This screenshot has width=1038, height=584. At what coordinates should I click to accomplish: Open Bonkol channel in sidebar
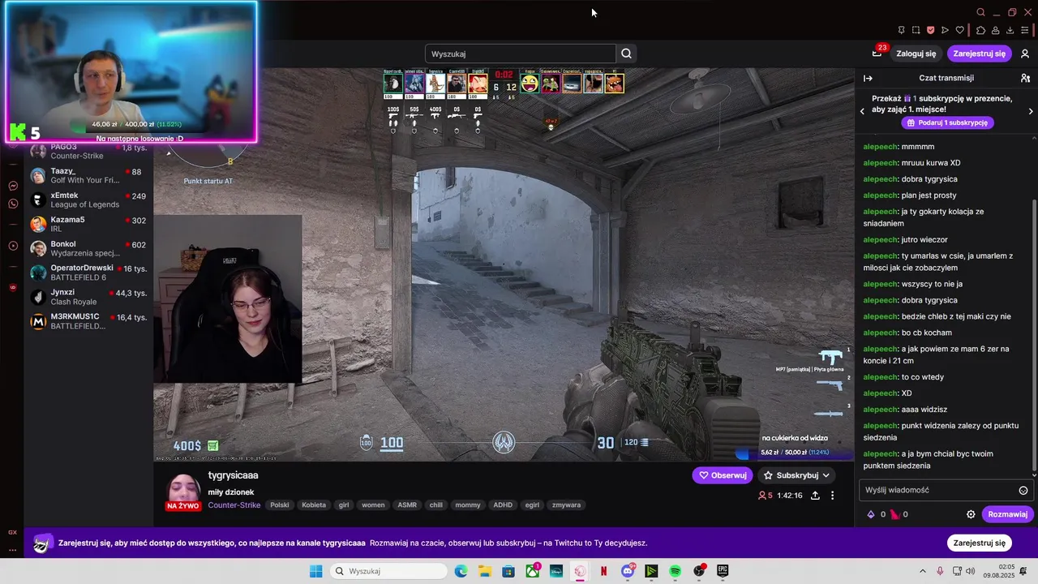pyautogui.click(x=88, y=248)
